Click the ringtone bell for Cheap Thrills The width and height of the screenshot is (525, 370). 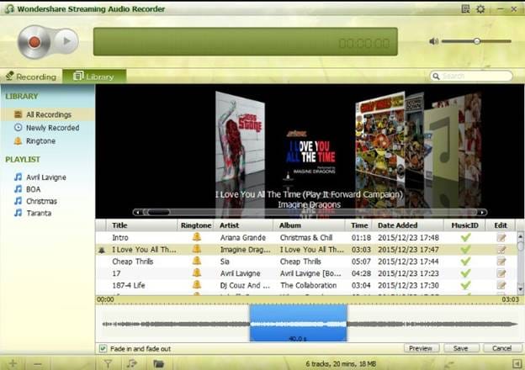coord(197,261)
